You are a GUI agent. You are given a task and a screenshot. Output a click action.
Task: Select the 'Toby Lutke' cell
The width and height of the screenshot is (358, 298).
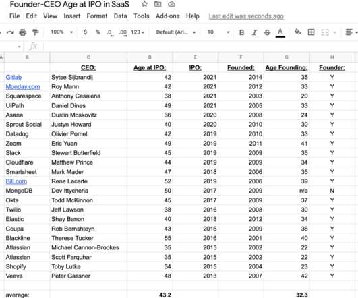88,267
